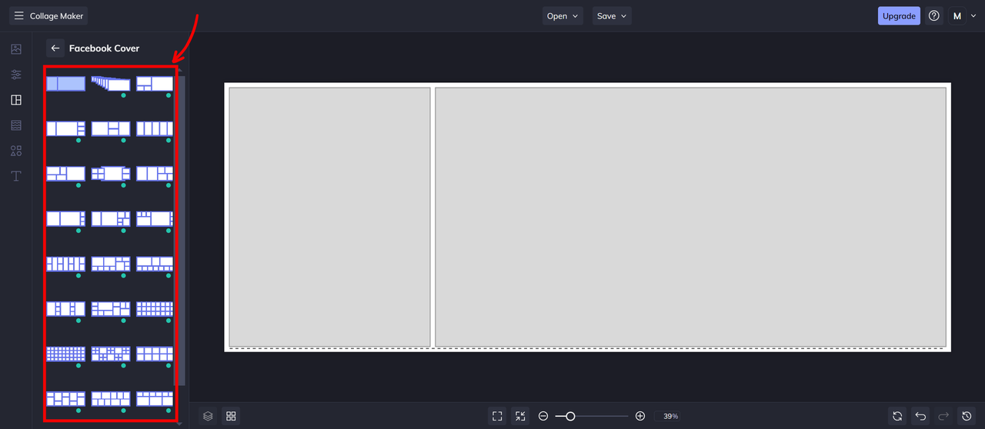Open the hamburger menu beside Collage Maker
Image resolution: width=985 pixels, height=429 pixels.
tap(19, 15)
